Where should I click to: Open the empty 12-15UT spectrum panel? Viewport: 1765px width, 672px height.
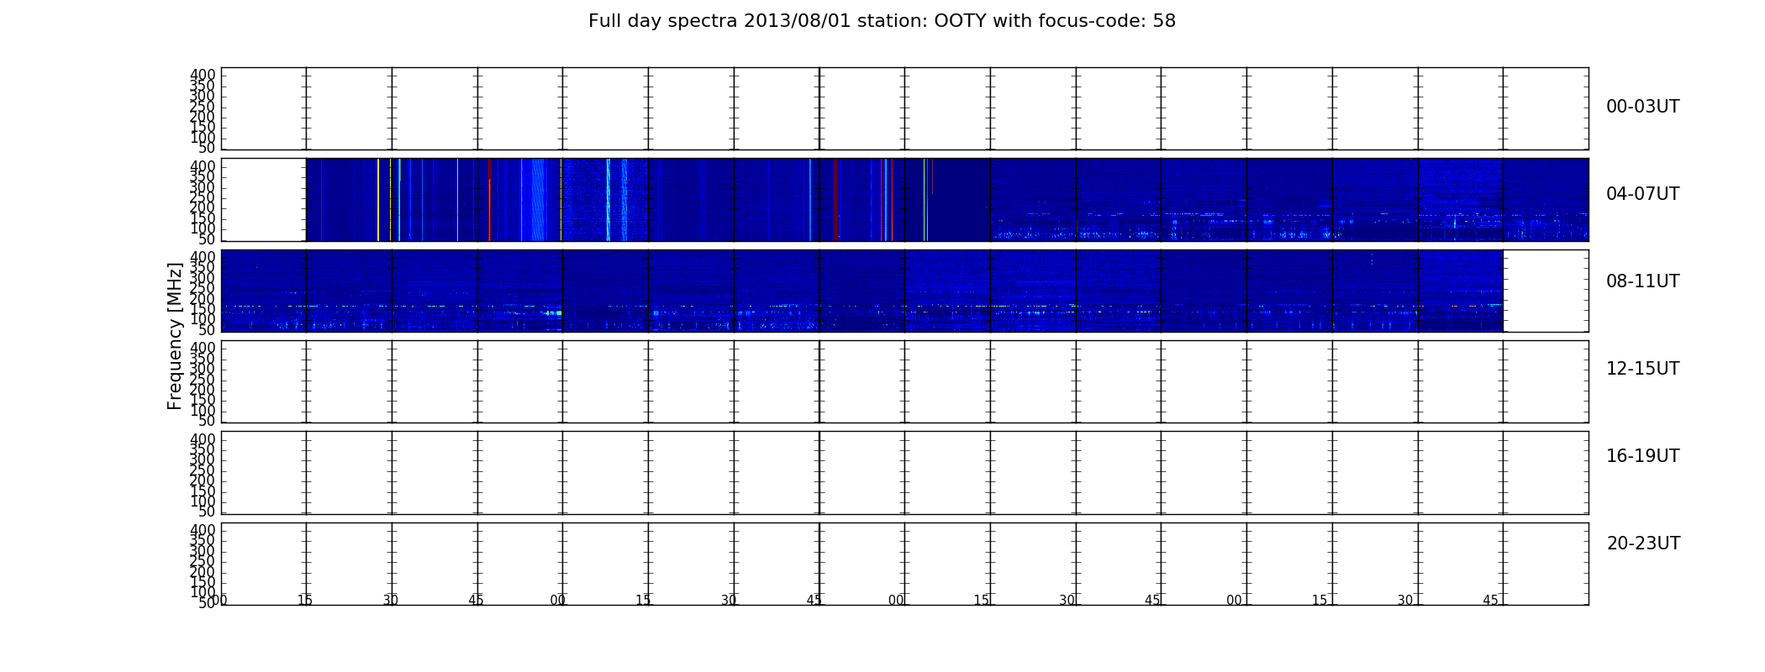point(904,381)
